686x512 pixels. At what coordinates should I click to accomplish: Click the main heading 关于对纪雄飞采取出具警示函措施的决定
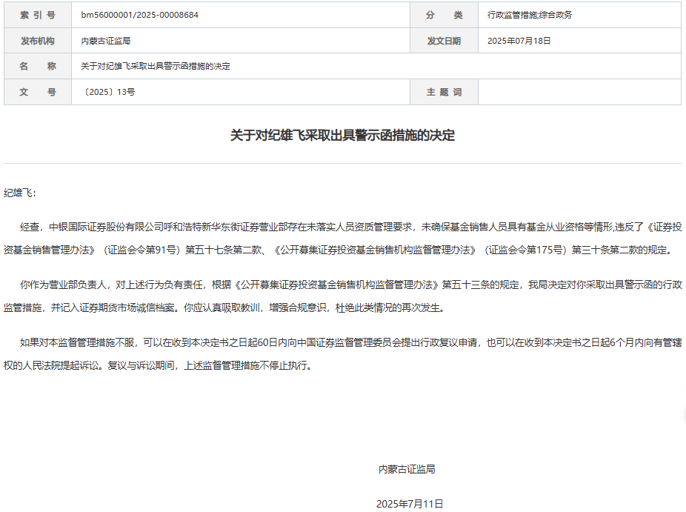point(343,136)
